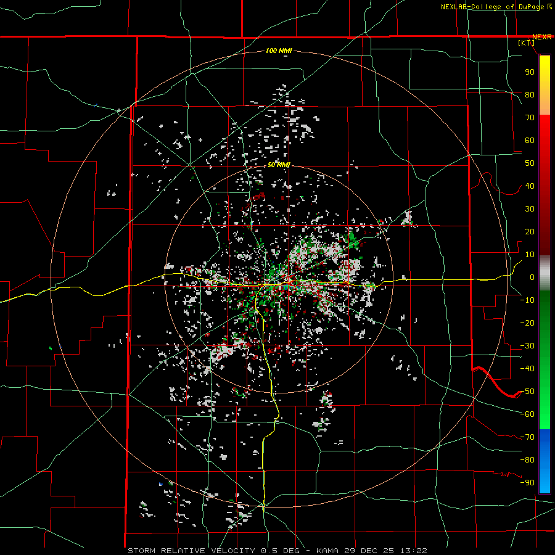Click the -70 value on the velocity scale
The image size is (555, 555).
[x=527, y=437]
